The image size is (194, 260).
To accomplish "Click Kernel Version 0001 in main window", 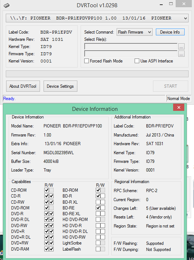I will pyautogui.click(x=46, y=61).
